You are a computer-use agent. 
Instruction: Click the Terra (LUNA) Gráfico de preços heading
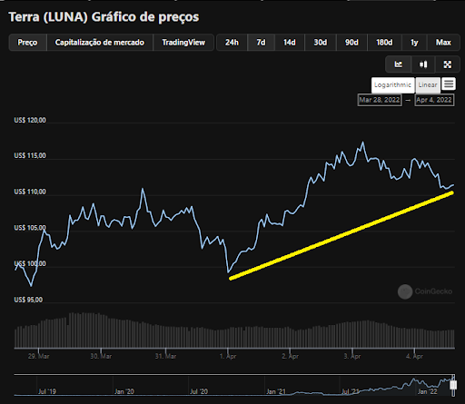point(104,17)
